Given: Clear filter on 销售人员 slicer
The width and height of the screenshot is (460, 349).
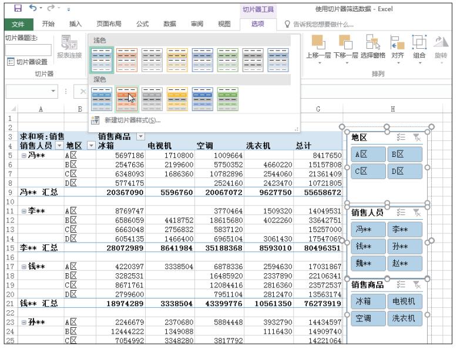Looking at the screenshot, I should 417,212.
